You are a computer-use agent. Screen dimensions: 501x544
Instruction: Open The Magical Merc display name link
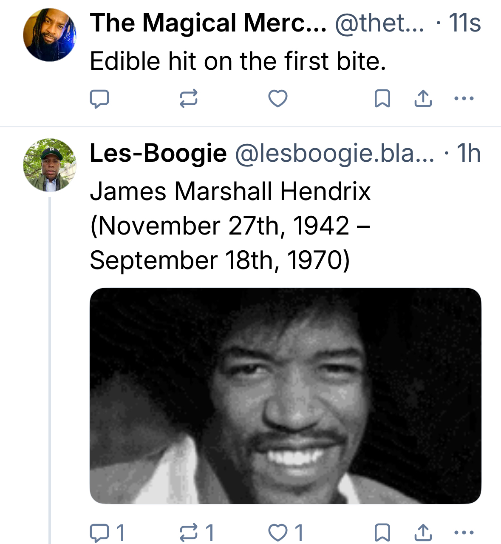(x=208, y=23)
